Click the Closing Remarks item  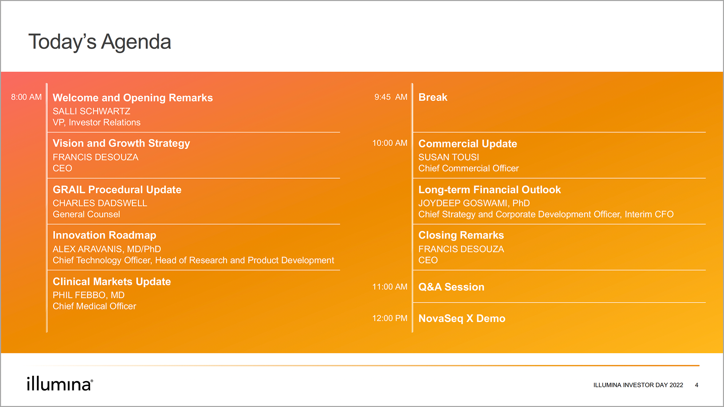tap(461, 235)
